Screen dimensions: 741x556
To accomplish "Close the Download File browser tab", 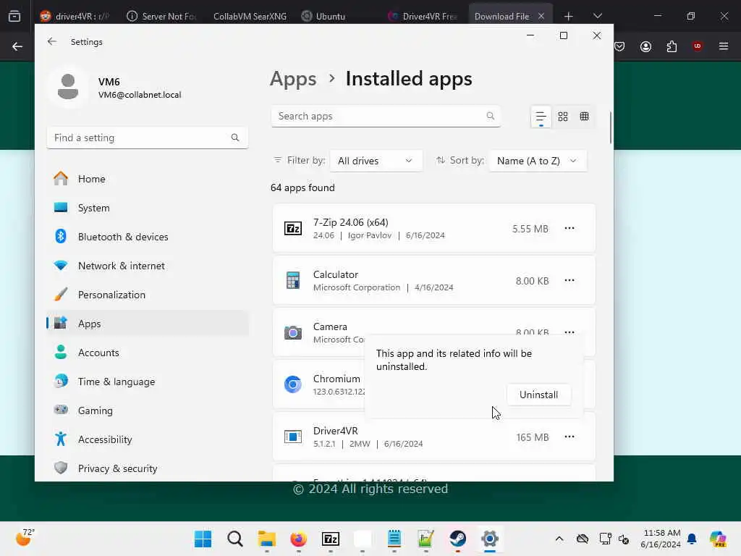I will tap(541, 16).
